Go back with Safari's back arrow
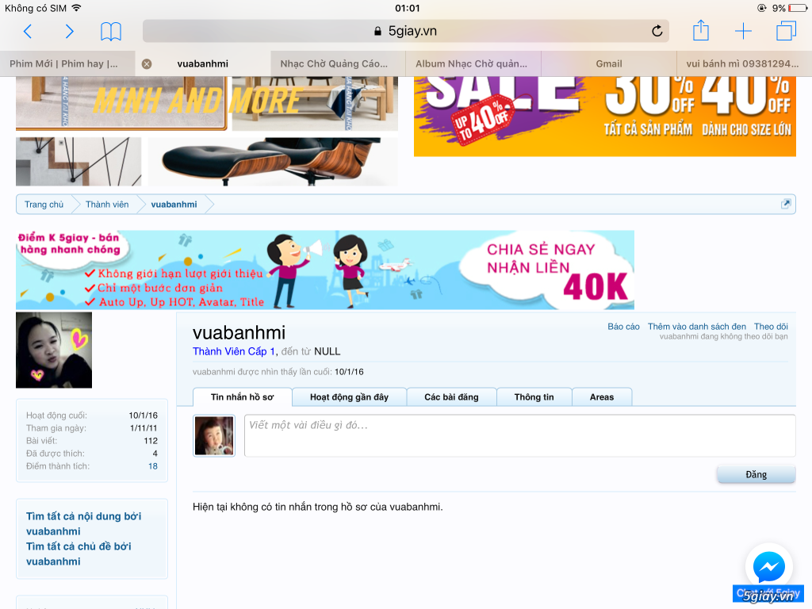Image resolution: width=812 pixels, height=609 pixels. [28, 32]
